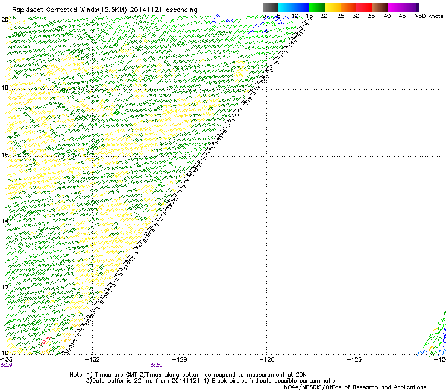Click the '-132' longitude axis label

tap(93, 360)
